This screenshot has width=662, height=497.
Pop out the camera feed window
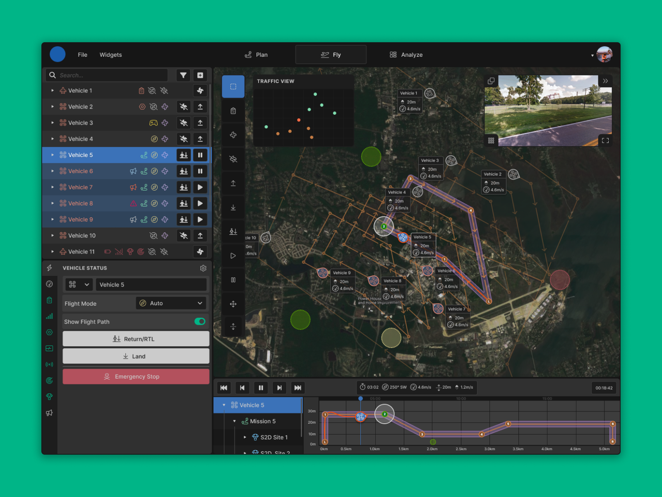(491, 81)
